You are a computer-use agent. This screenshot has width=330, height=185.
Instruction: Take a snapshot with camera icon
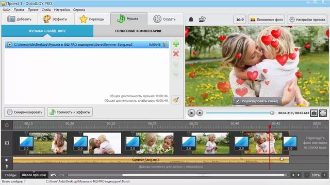click(x=314, y=113)
